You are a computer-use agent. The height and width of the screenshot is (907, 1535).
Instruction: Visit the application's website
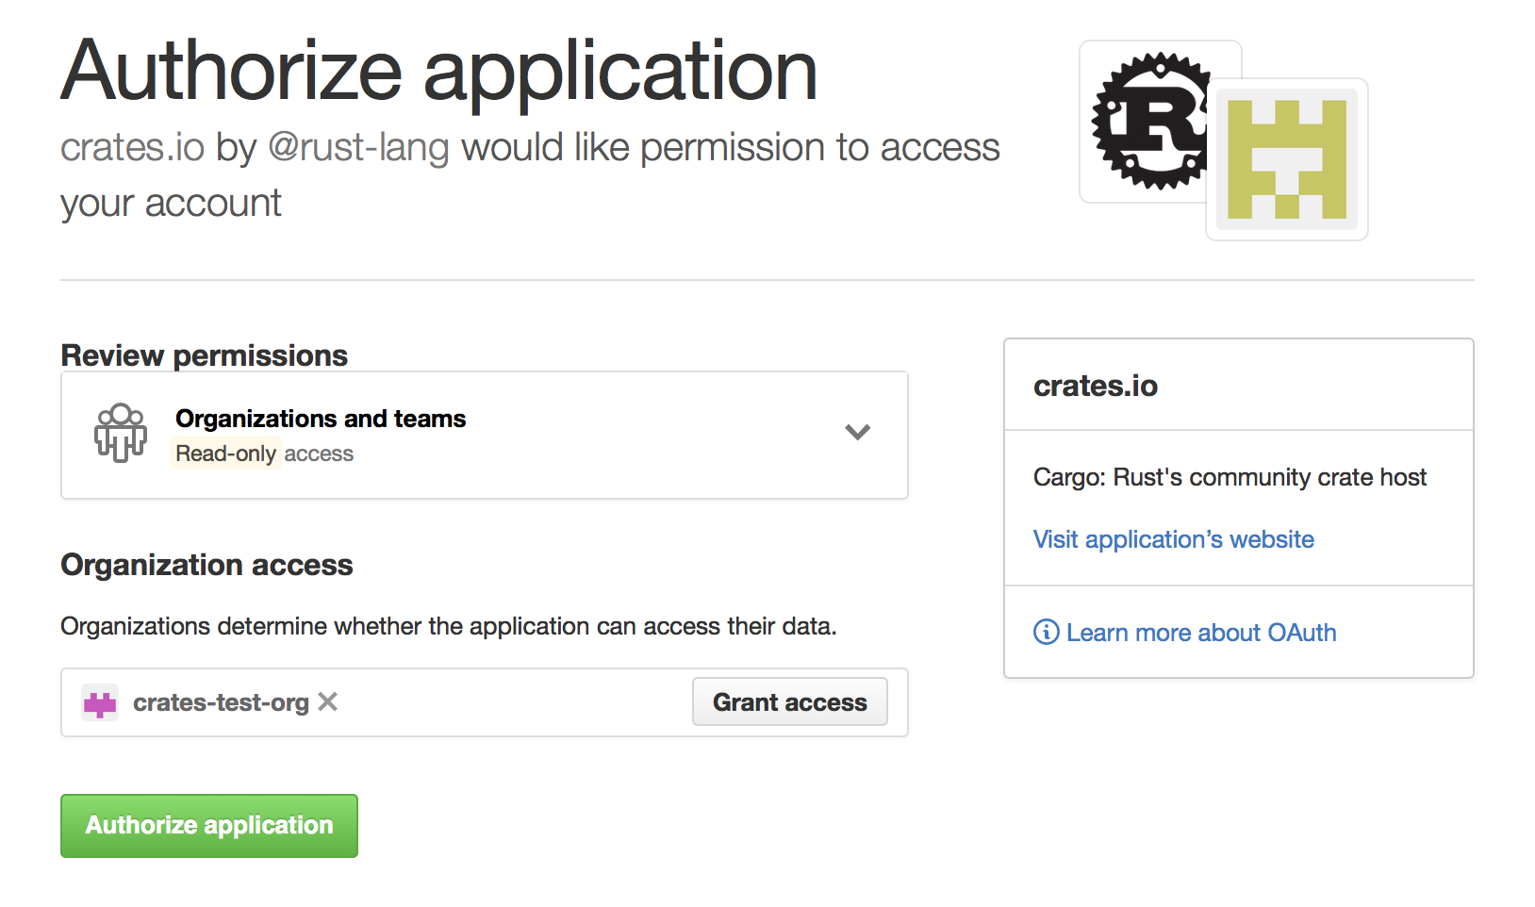tap(1173, 538)
